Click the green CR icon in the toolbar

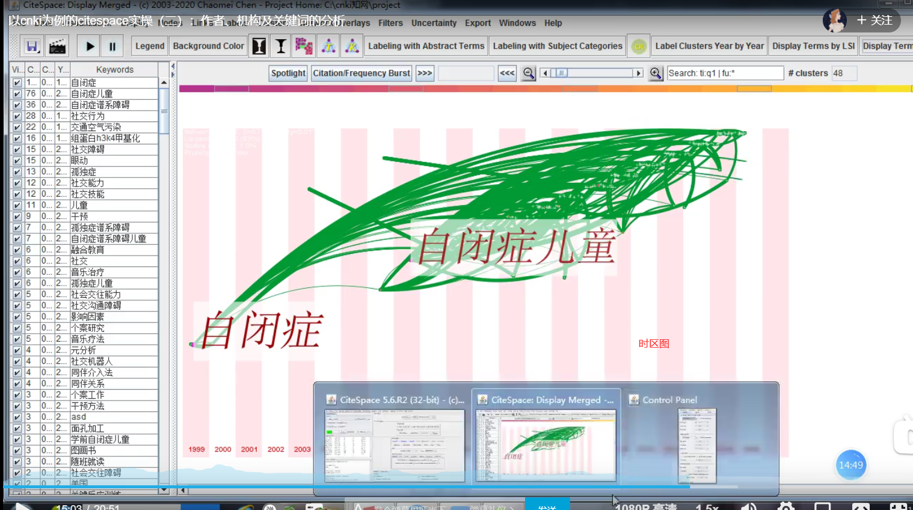638,46
